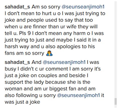Open @seunseanjimoh1 mention after 'Am so sorry'
This screenshot has width=125, height=112.
click(83, 7)
